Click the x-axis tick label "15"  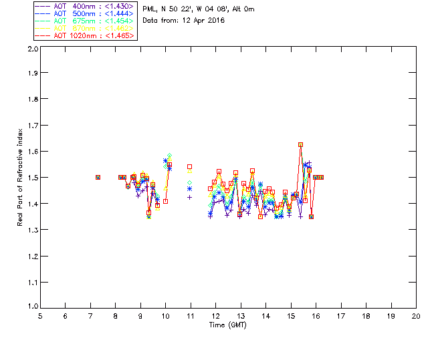click(291, 316)
